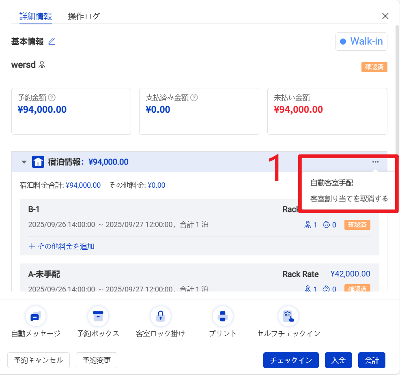Image resolution: width=400 pixels, height=375 pixels.
Task: Open the 自動メッセージ chat icon
Action: tap(36, 316)
